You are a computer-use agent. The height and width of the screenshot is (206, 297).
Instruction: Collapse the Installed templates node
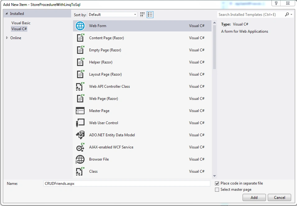[x=7, y=13]
